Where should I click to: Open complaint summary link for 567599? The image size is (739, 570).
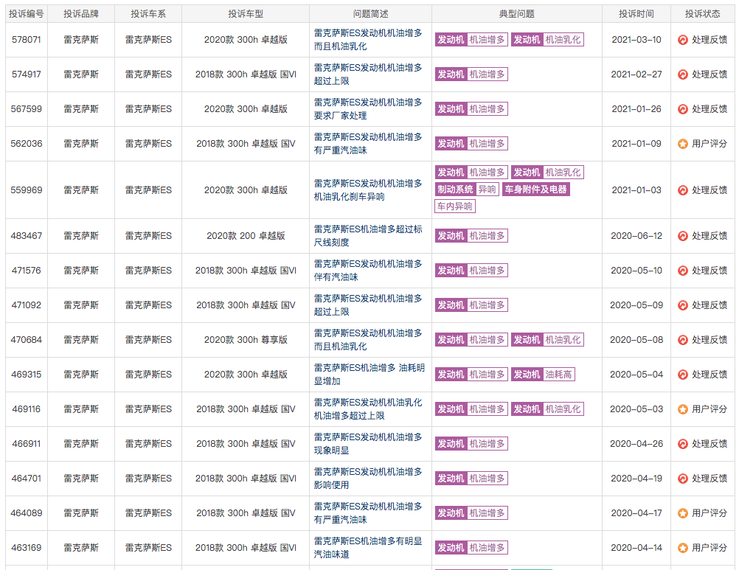click(368, 109)
